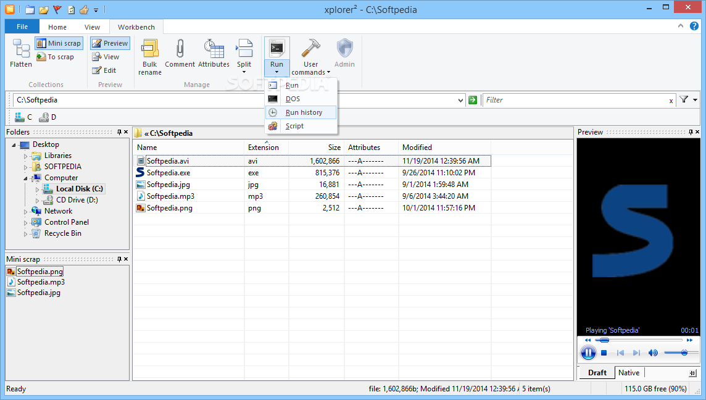Click the Filter input field

pyautogui.click(x=575, y=100)
